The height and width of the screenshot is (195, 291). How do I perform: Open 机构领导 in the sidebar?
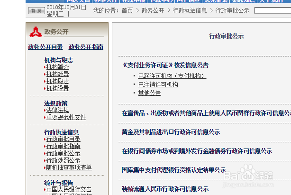coord(57,74)
